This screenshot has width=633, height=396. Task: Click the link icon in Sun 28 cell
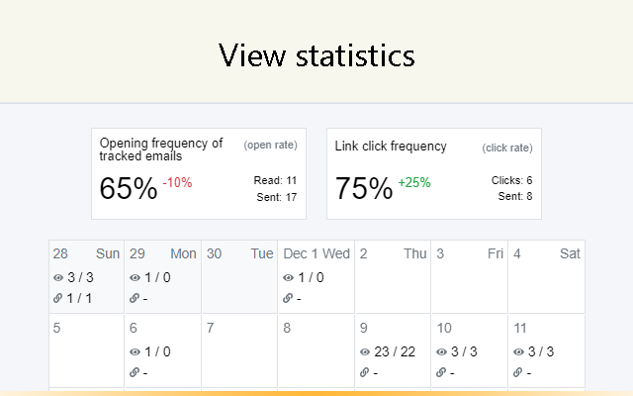point(58,298)
